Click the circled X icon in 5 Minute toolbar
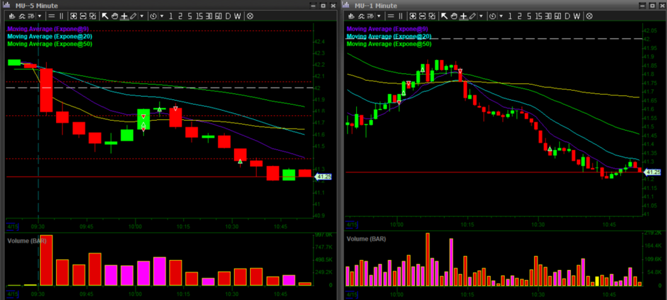 (249, 15)
